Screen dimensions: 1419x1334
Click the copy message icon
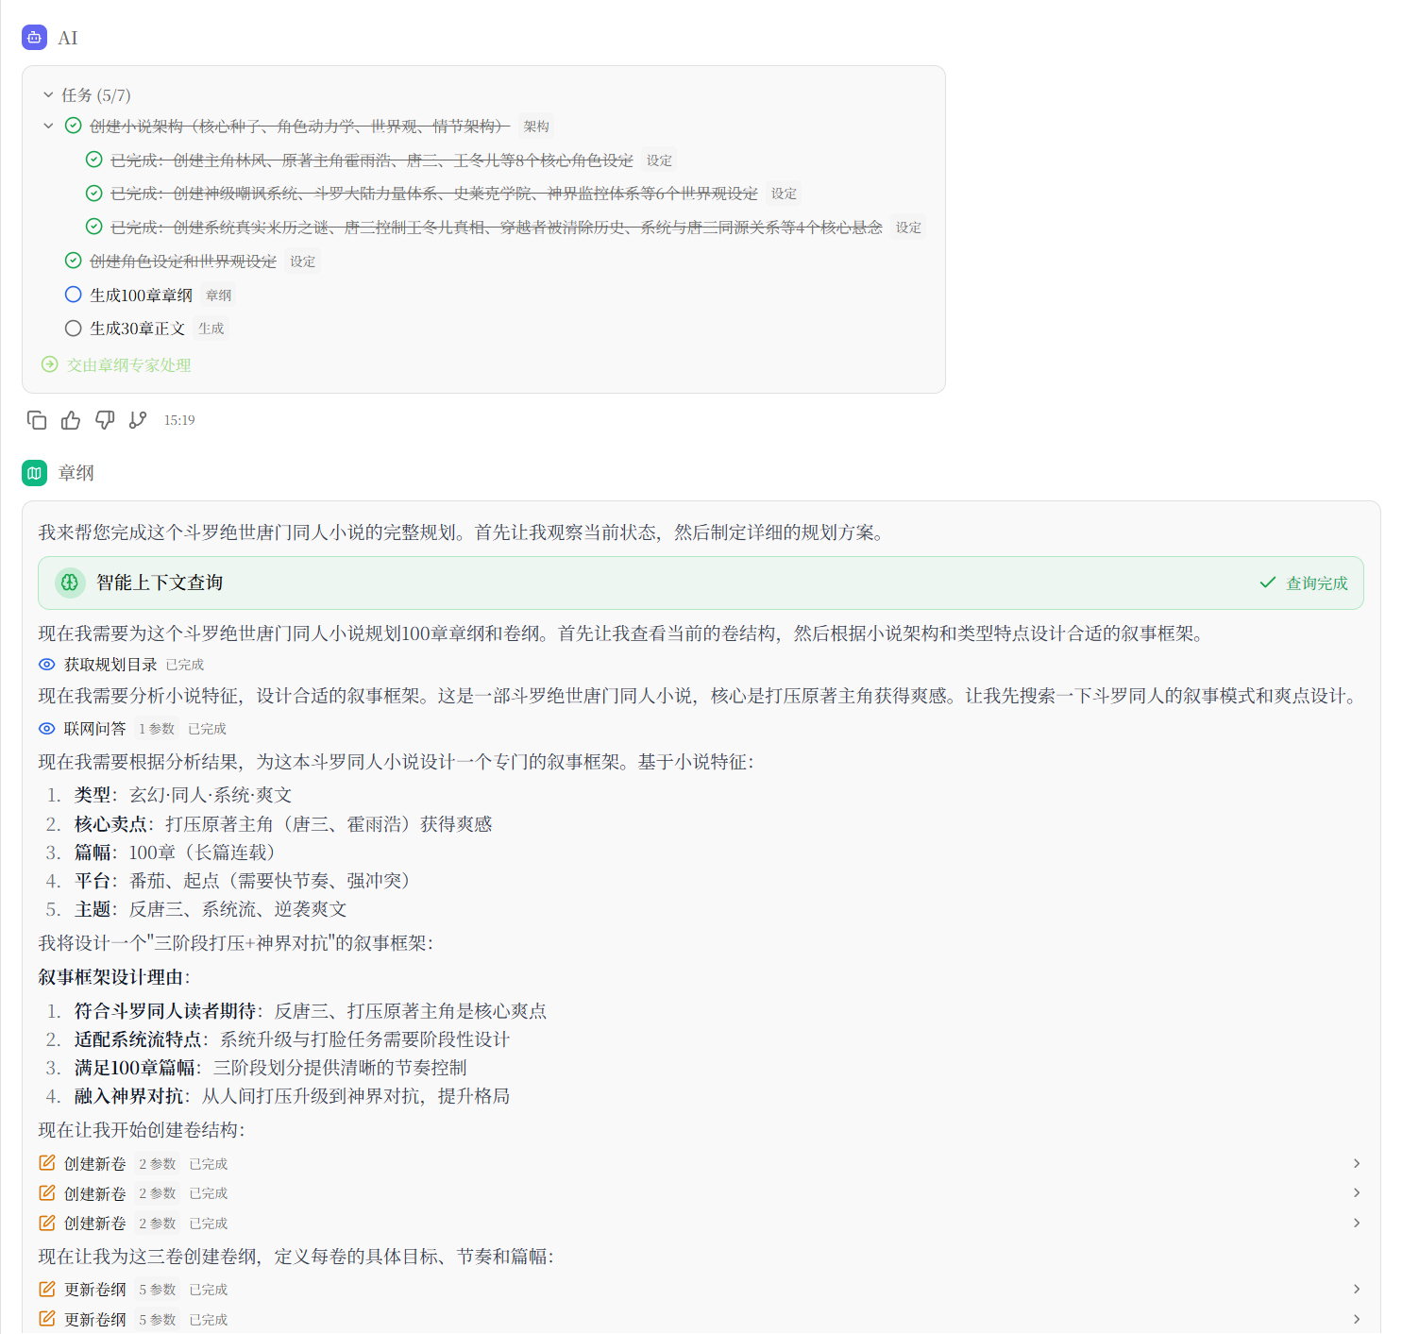point(37,420)
